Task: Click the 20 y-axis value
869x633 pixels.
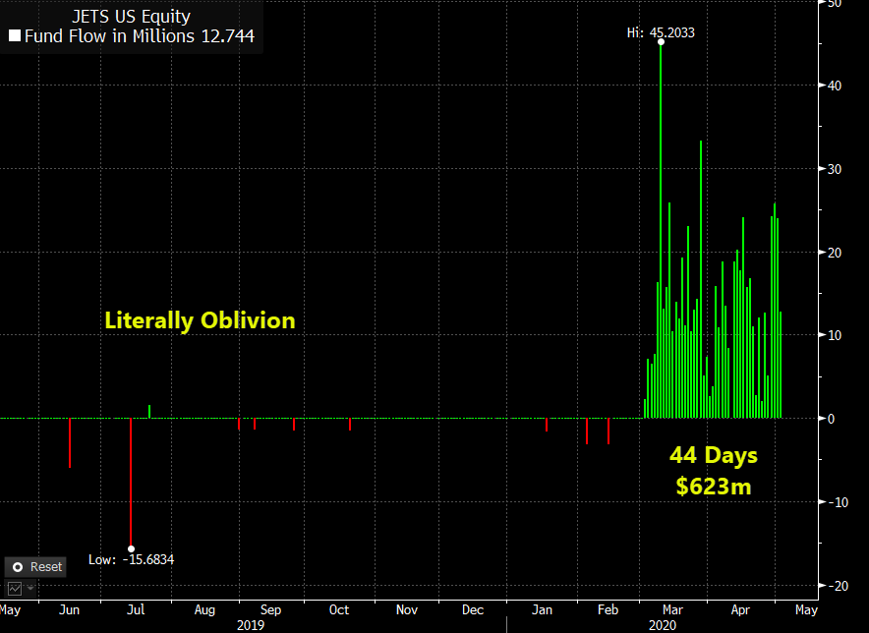Action: pos(834,253)
